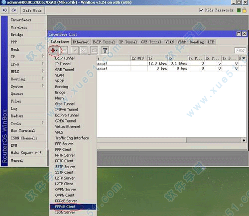Screen dimensions: 249x216
Task: Choose OVPN Client from add menu
Action: point(73,195)
